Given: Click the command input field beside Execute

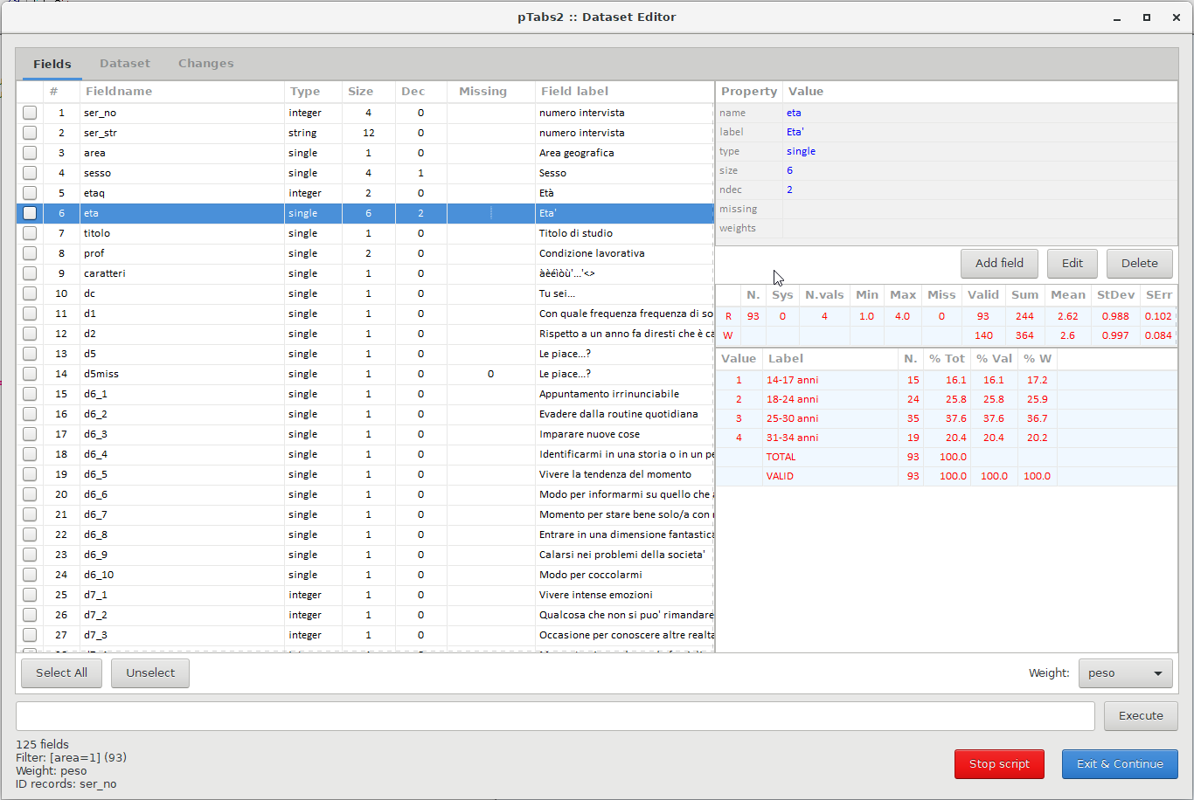Looking at the screenshot, I should coord(555,716).
